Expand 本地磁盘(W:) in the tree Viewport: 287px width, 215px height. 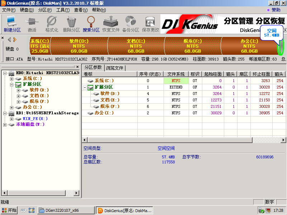5,125
